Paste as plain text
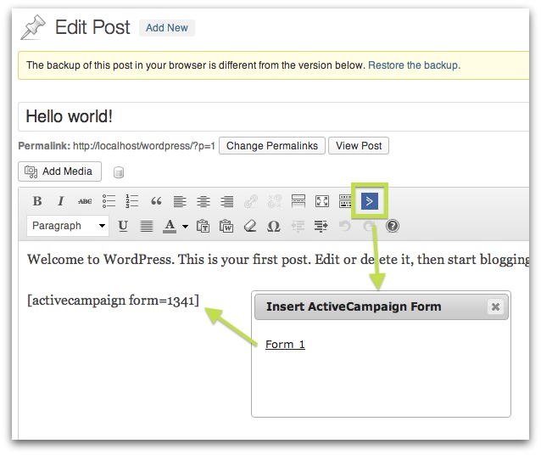The height and width of the screenshot is (455, 541). pos(203,227)
